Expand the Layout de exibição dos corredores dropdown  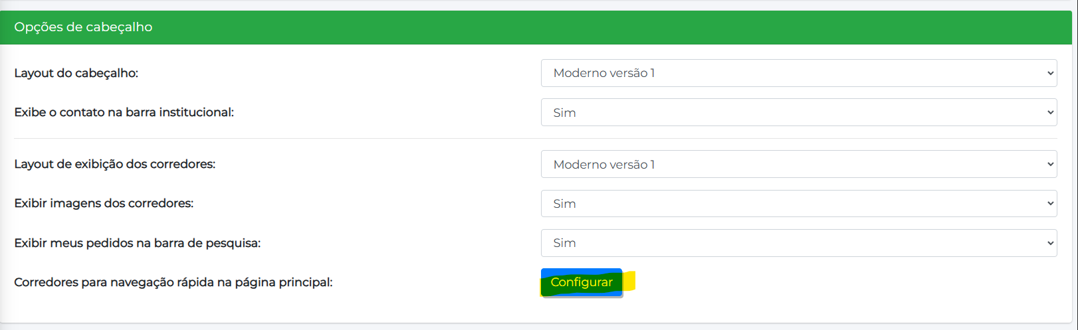coord(798,164)
